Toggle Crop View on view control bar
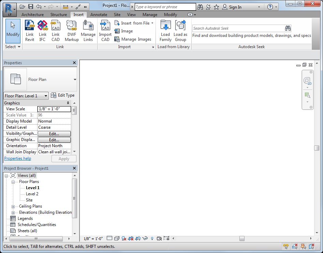This screenshot has width=323, height=253. pyautogui.click(x=131, y=238)
